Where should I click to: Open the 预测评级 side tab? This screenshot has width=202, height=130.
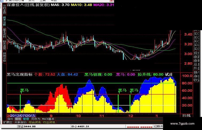coord(4,57)
